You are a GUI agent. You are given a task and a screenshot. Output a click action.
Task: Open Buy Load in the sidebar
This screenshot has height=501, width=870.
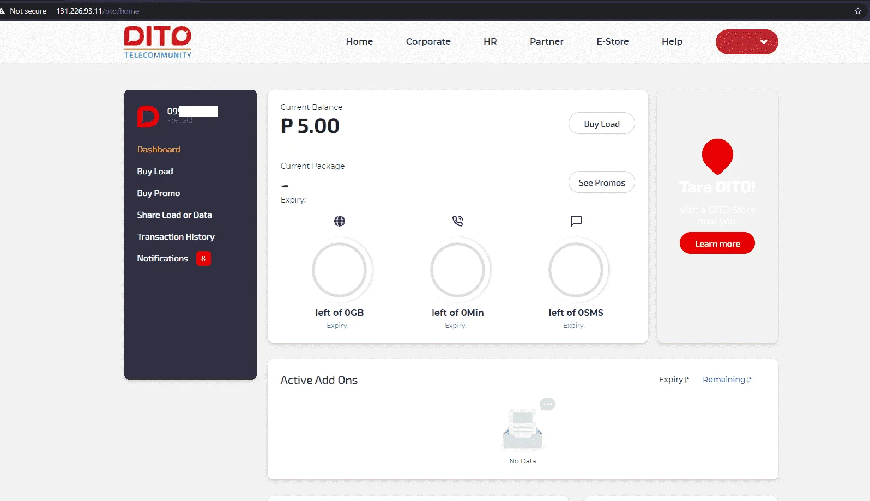point(155,172)
